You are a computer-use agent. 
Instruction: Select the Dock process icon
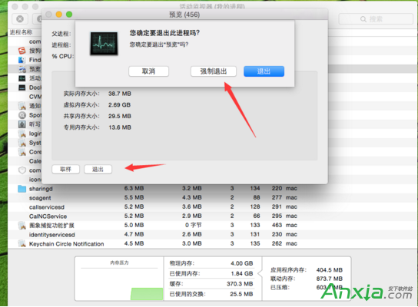pyautogui.click(x=22, y=87)
